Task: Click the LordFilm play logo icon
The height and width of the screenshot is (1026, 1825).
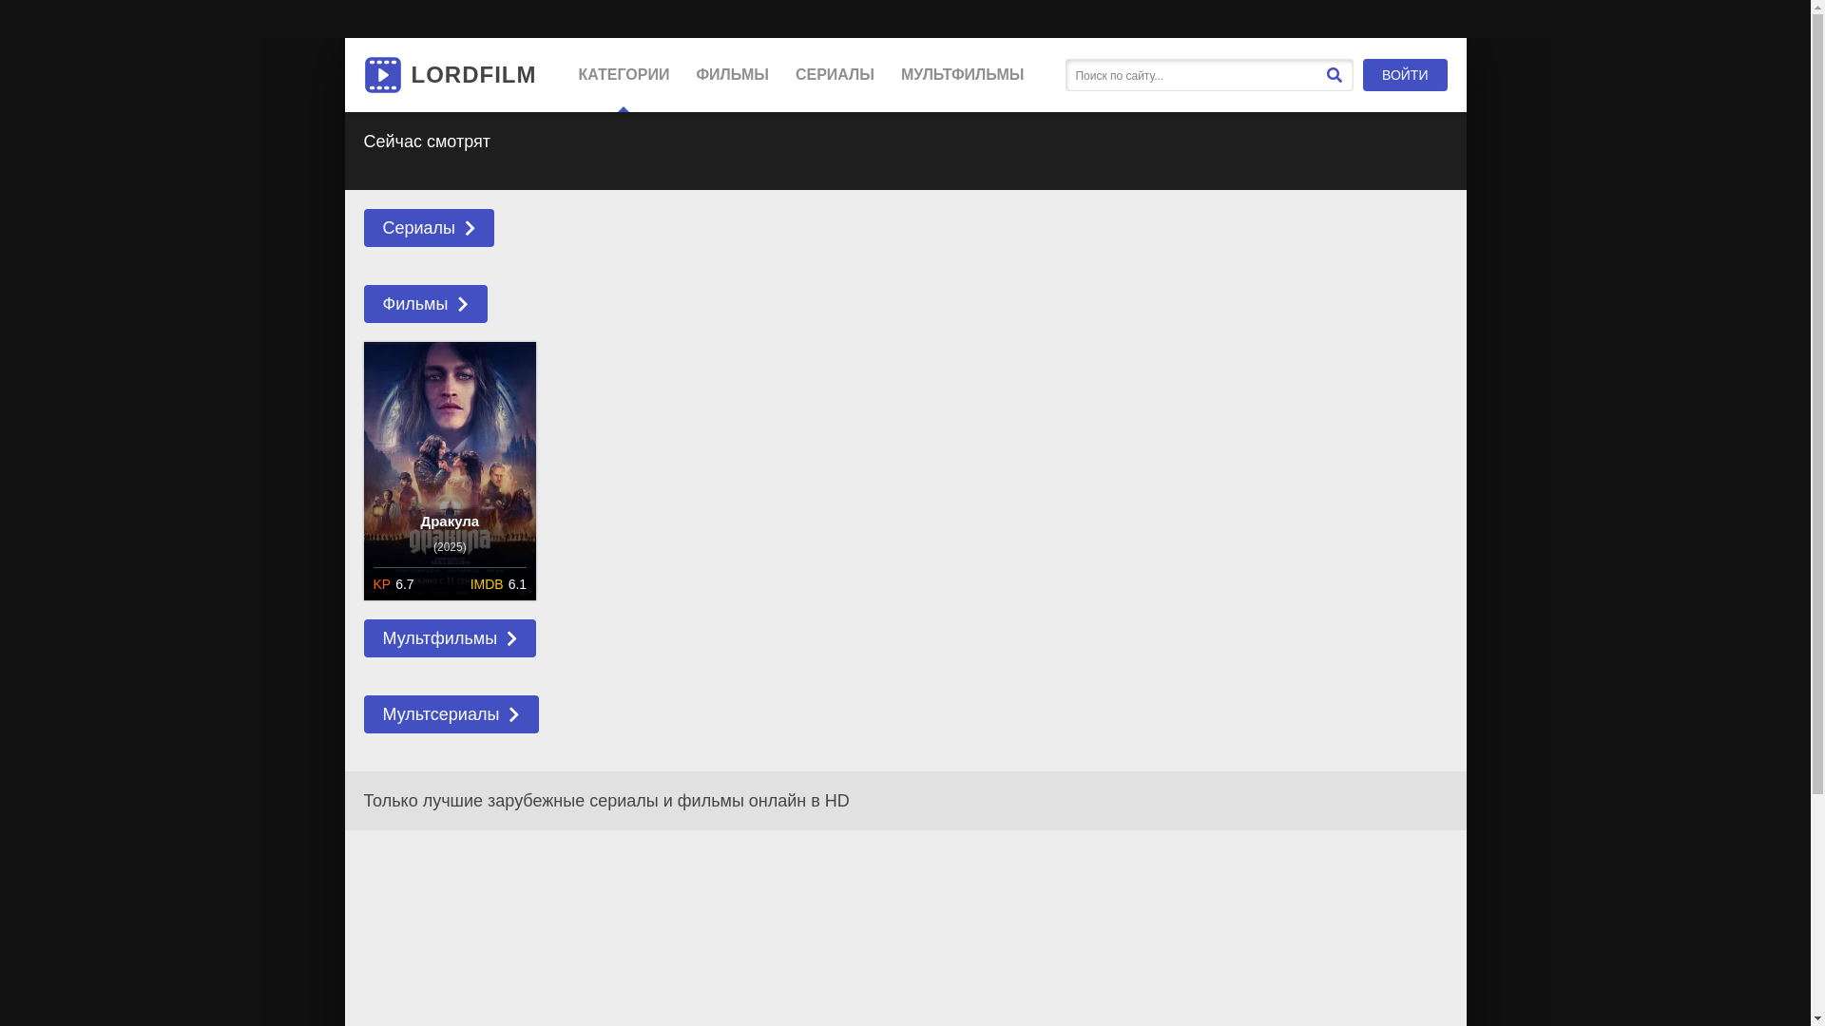Action: coord(382,75)
